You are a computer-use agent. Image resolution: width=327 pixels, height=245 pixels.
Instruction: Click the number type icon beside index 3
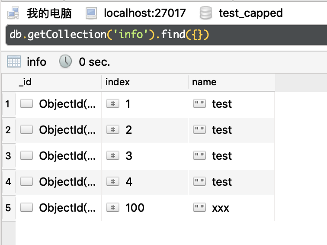click(x=113, y=155)
